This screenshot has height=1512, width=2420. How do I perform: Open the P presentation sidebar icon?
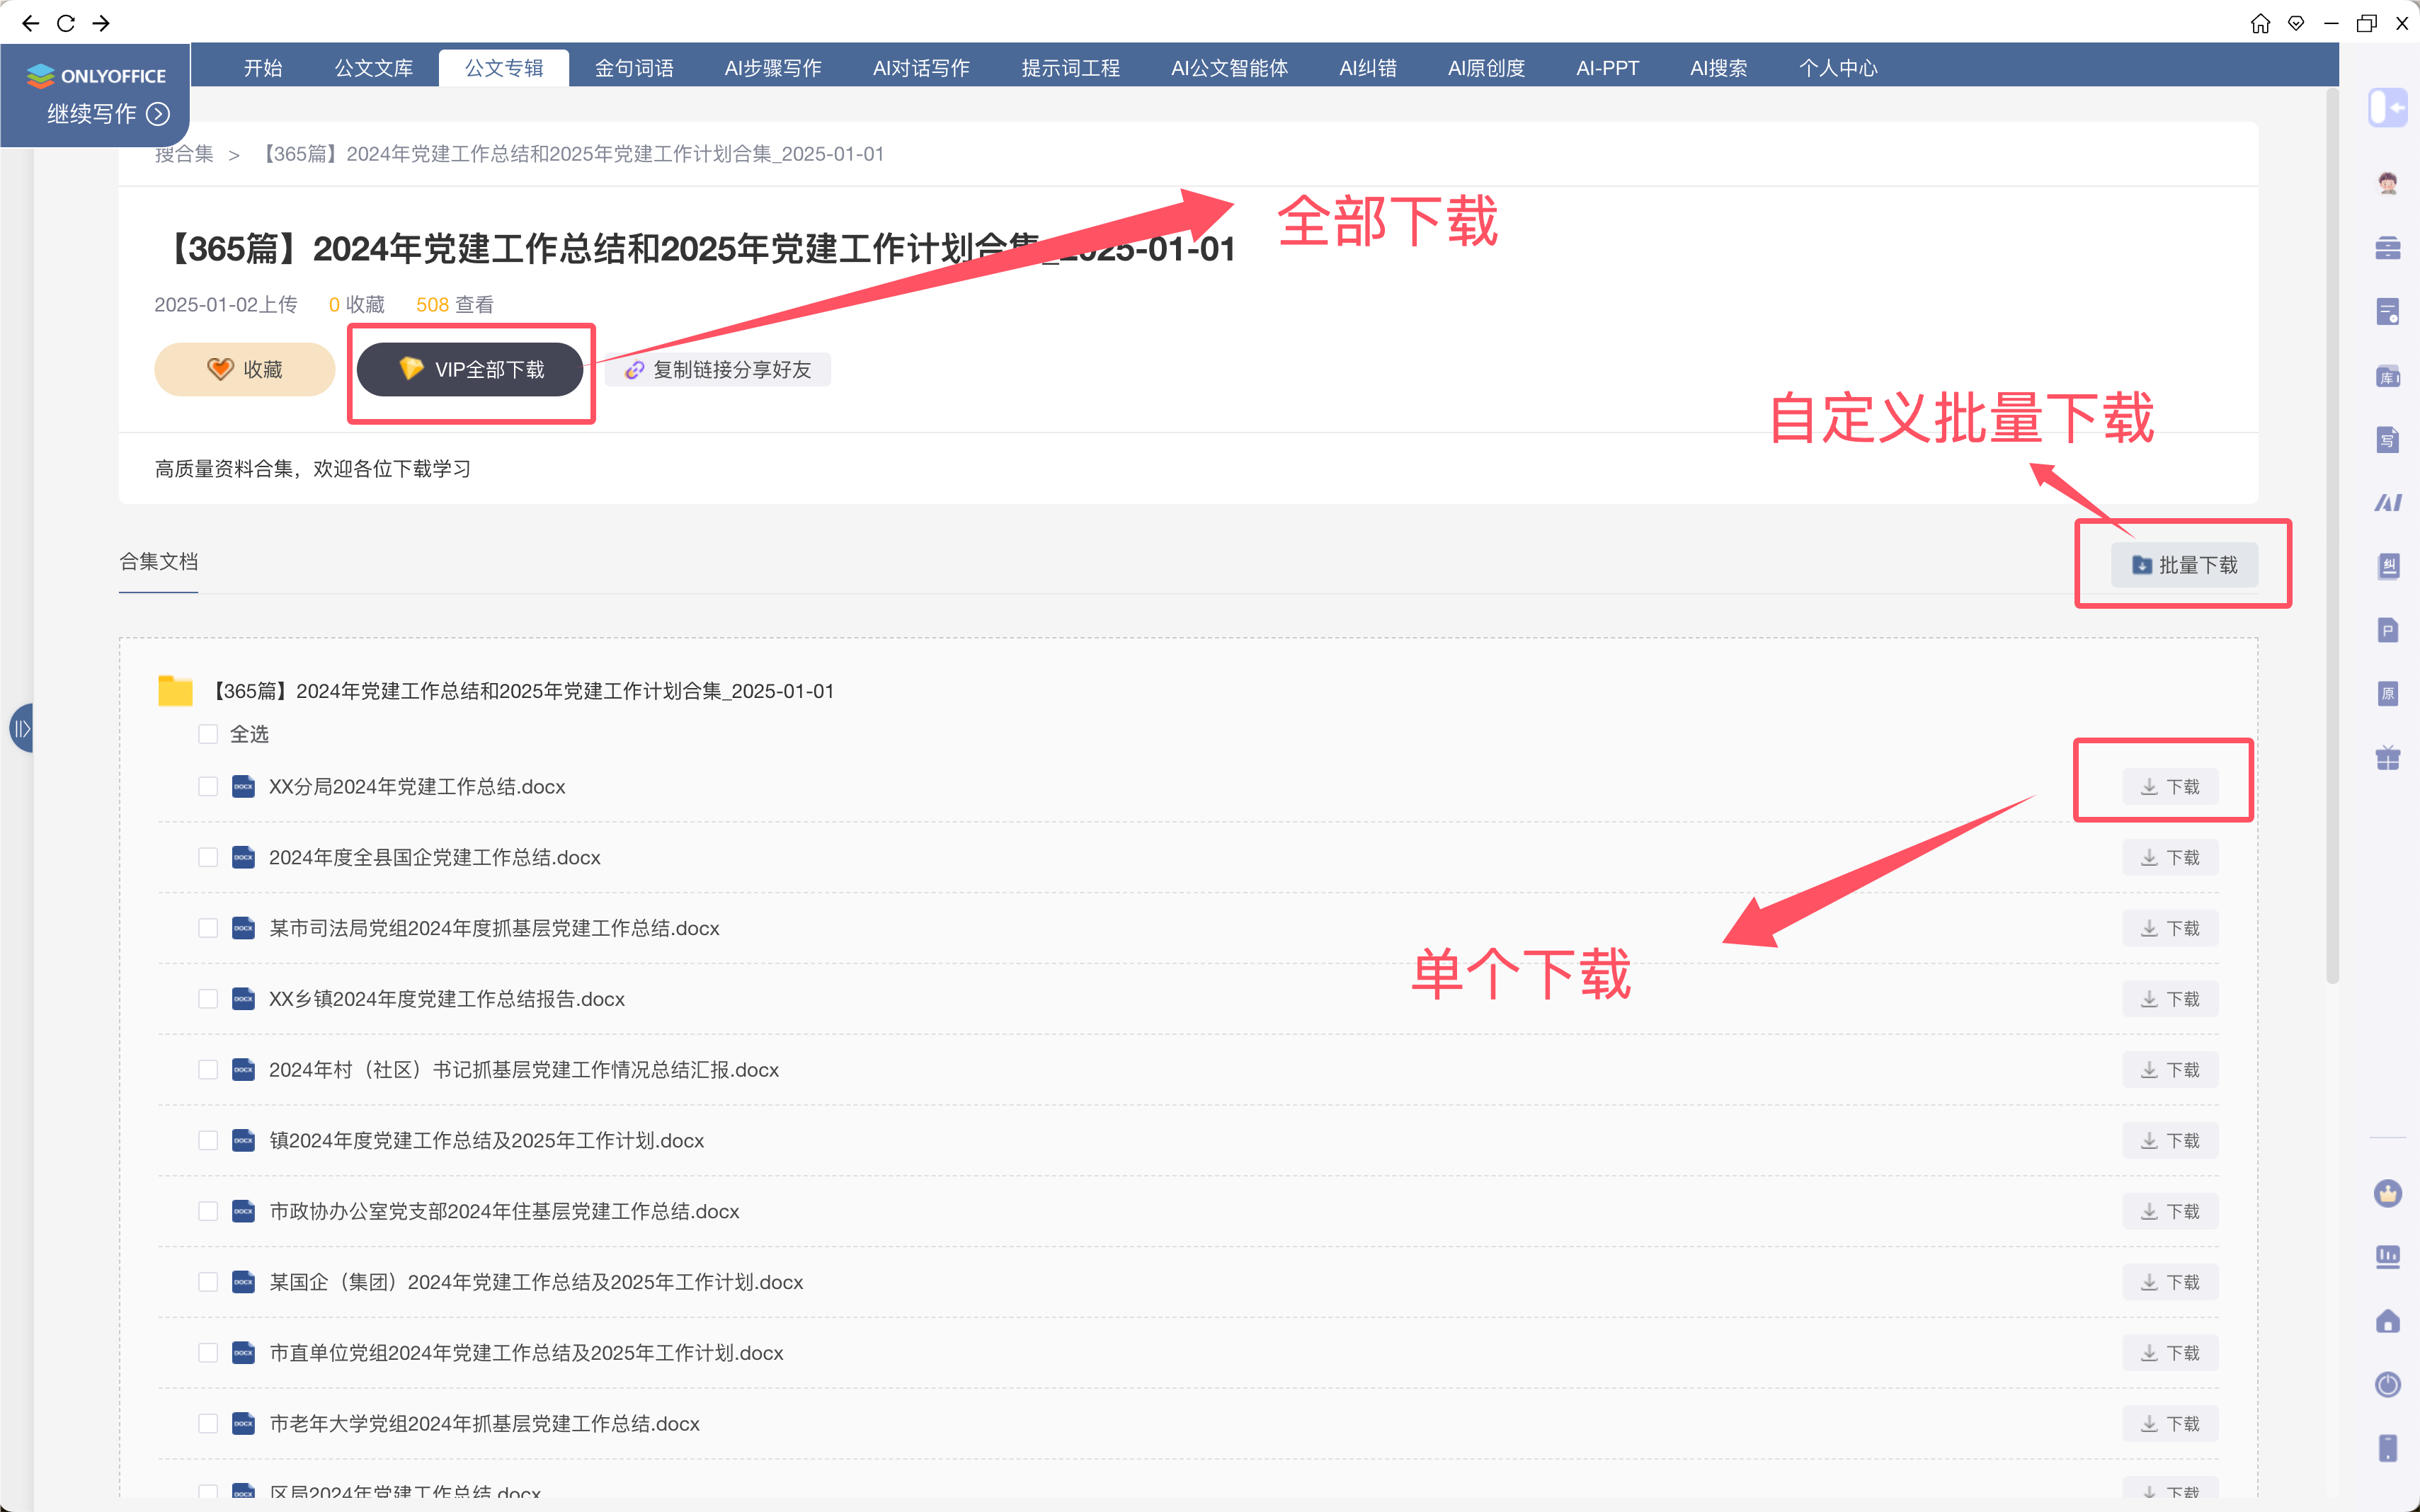2387,630
